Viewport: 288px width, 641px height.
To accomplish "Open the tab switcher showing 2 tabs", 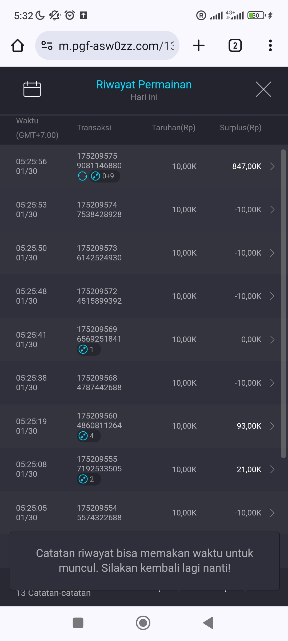I will [235, 46].
